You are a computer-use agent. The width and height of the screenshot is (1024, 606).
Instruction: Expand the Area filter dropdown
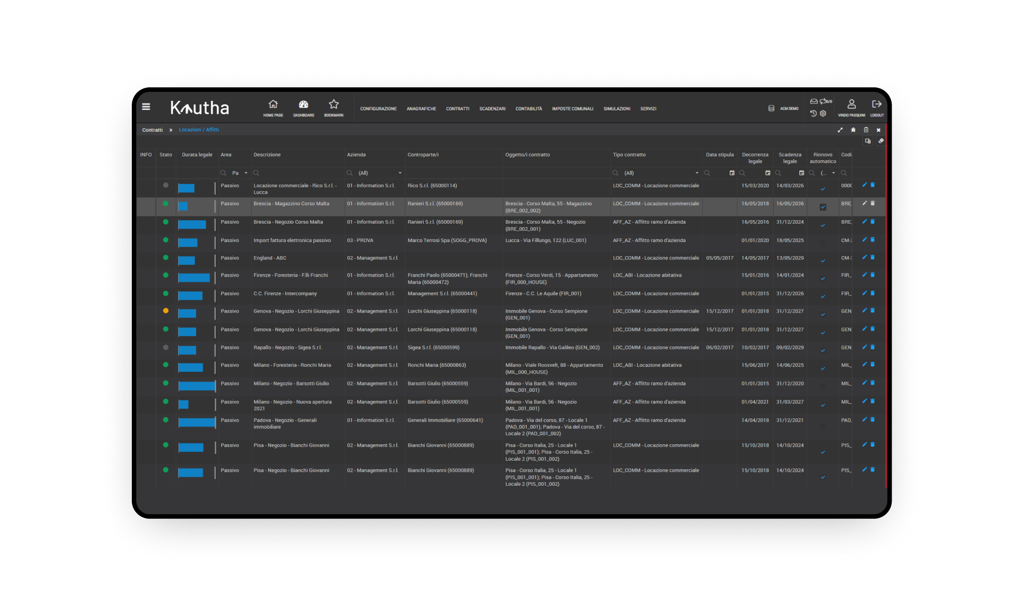(x=246, y=173)
